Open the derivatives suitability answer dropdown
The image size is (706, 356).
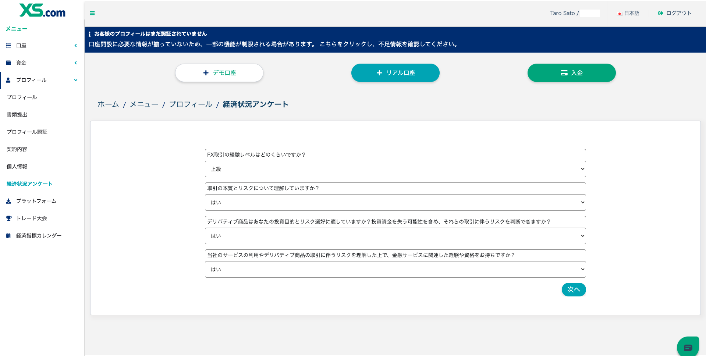pyautogui.click(x=395, y=236)
